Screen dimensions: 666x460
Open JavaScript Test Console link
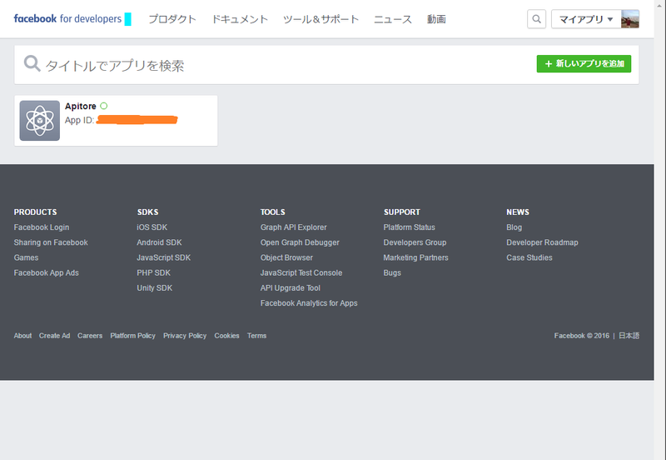pyautogui.click(x=301, y=273)
